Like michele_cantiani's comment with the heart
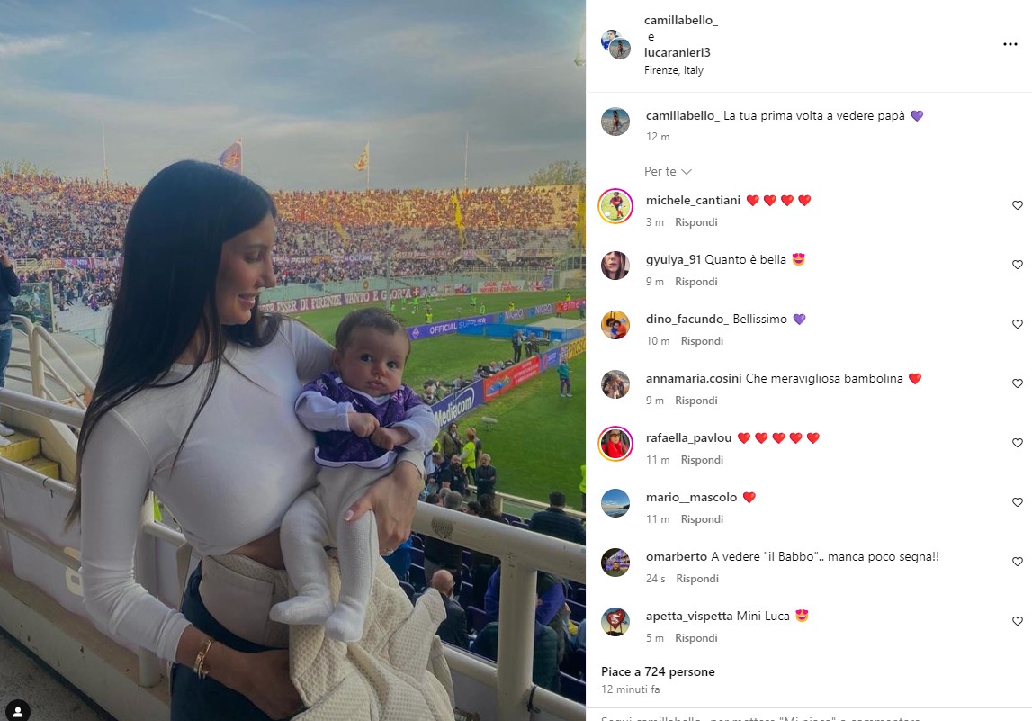The image size is (1032, 721). point(1017,205)
